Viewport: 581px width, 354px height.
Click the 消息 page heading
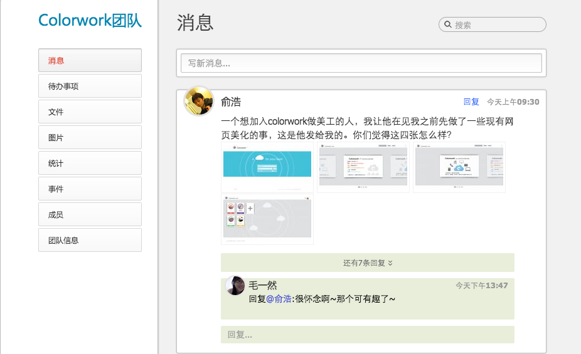tap(195, 23)
